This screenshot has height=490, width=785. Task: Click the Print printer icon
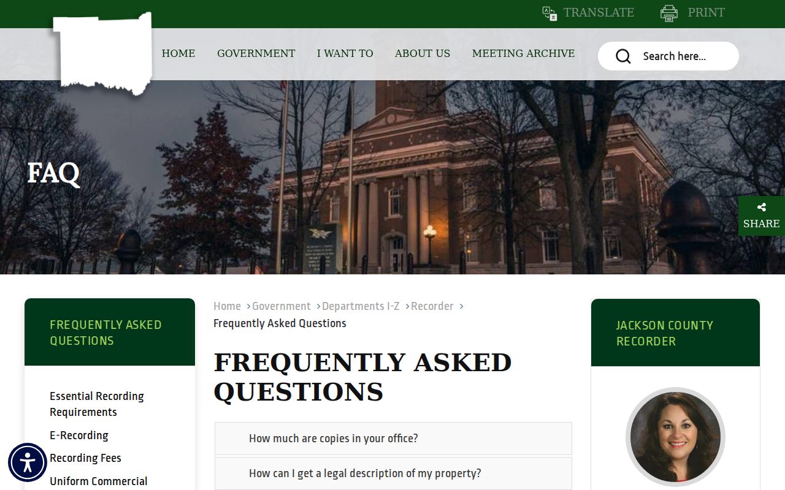pyautogui.click(x=669, y=13)
